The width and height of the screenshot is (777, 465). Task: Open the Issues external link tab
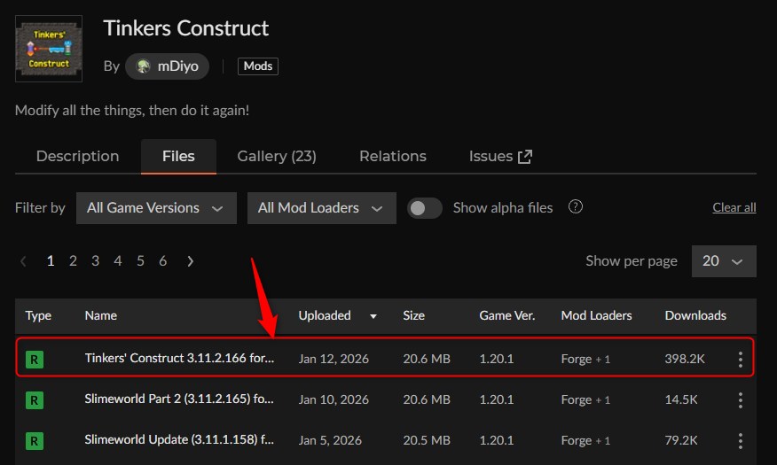[x=500, y=156]
